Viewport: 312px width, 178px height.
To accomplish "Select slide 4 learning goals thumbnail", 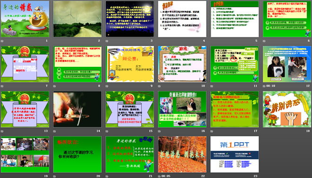I will tap(182, 19).
